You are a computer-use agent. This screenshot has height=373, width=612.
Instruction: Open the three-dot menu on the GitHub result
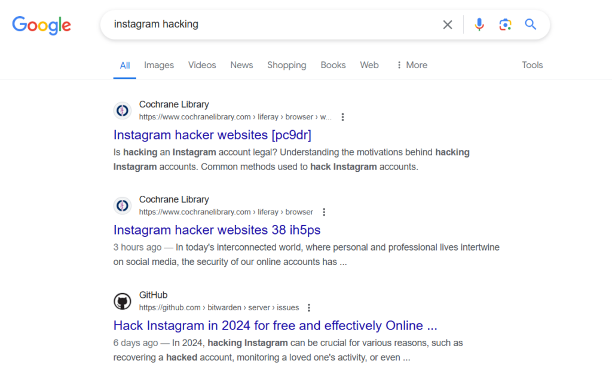[x=309, y=307]
